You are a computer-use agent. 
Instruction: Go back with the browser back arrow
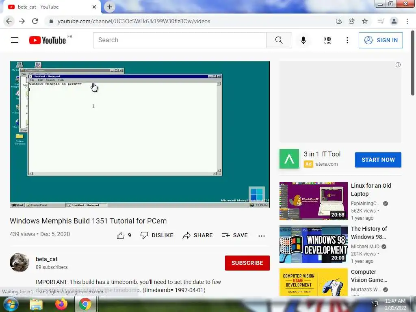click(x=9, y=21)
